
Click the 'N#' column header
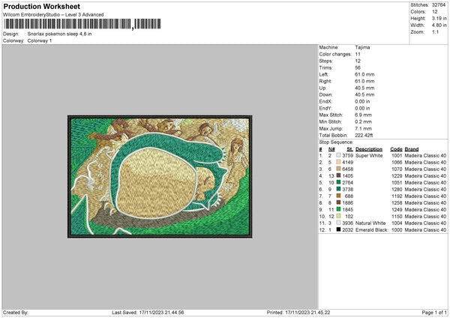tap(331, 149)
